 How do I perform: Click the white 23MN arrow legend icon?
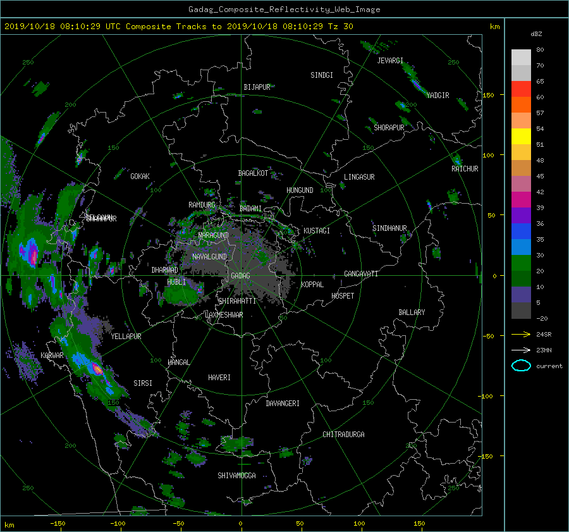pyautogui.click(x=521, y=350)
